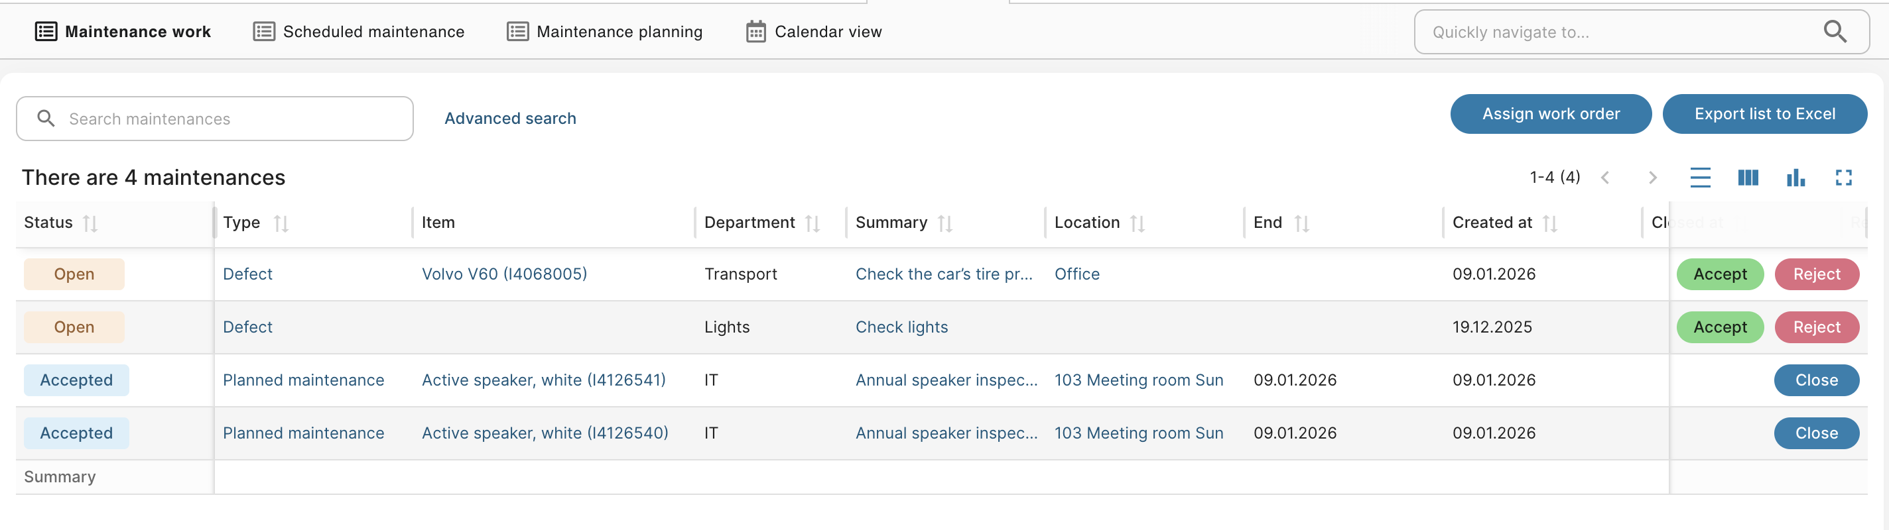Toggle fullscreen table icon
The width and height of the screenshot is (1889, 530).
[x=1843, y=178]
